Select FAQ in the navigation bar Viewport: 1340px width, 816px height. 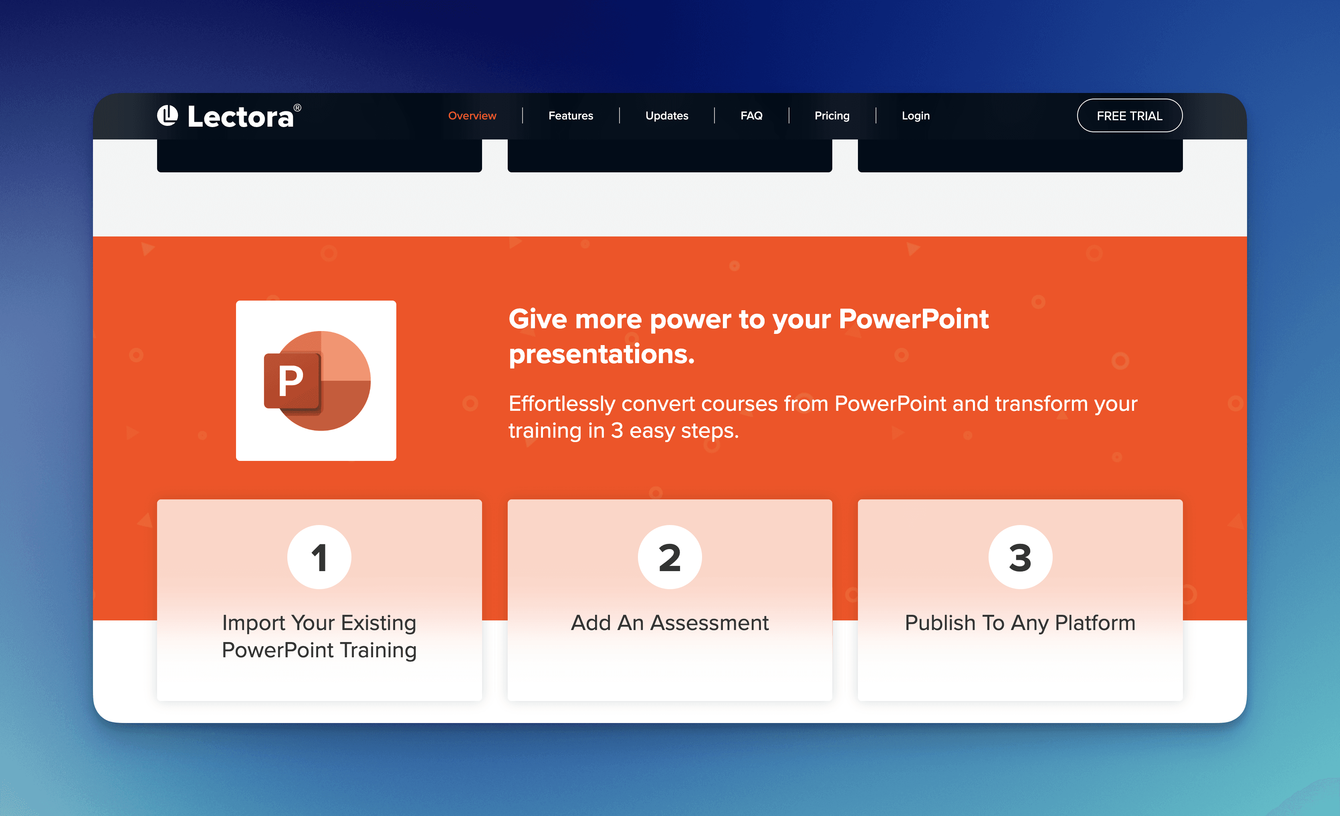tap(752, 116)
